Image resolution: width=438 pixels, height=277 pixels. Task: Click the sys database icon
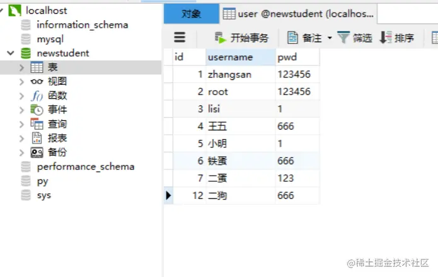(26, 195)
